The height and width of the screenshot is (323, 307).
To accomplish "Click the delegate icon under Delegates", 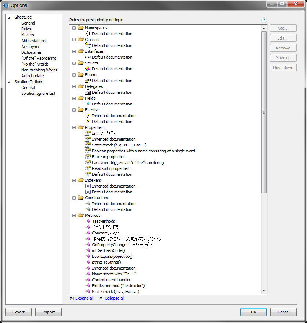I will 88,92.
